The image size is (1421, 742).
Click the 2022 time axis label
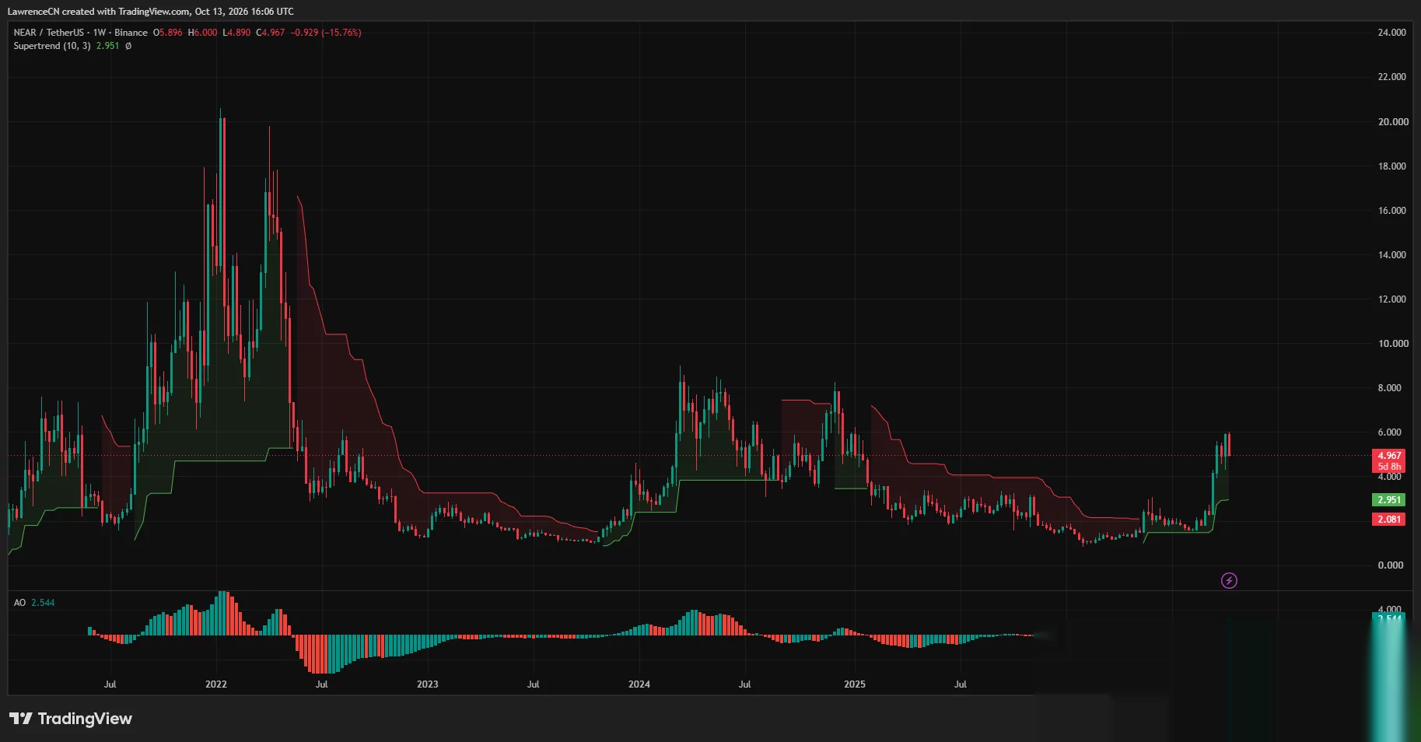pos(216,684)
